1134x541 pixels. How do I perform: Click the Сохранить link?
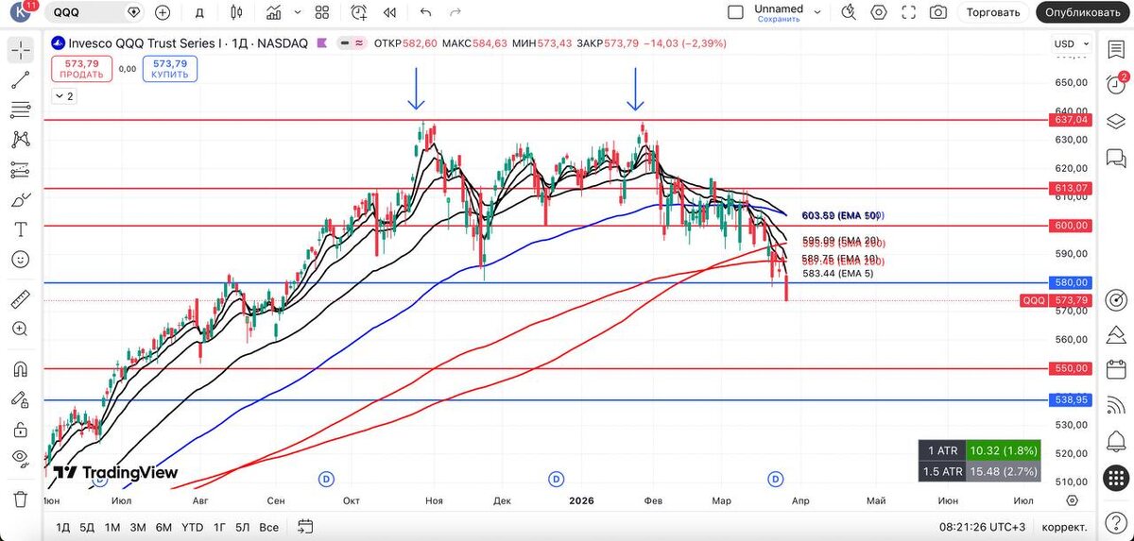point(779,19)
